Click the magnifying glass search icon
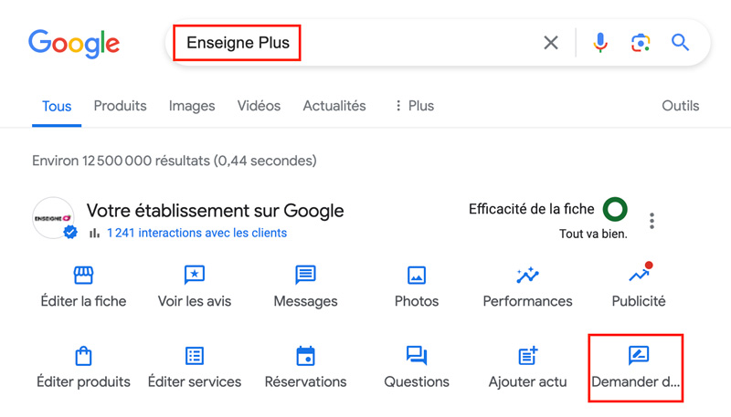The image size is (731, 417). (680, 43)
